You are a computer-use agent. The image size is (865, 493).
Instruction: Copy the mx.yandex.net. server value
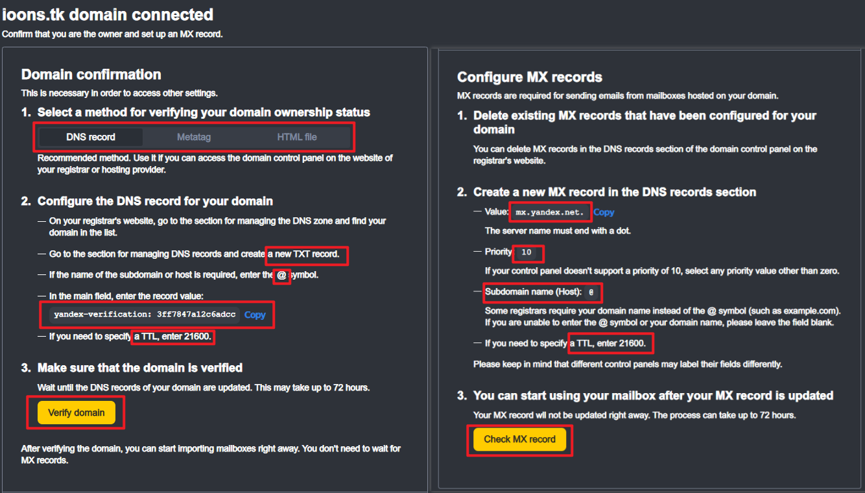pos(604,212)
